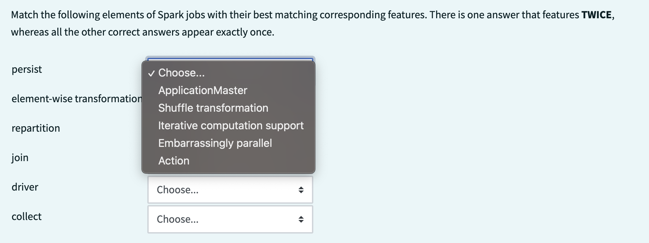Select ApplicationMaster from the open dropdown
649x243 pixels.
[203, 90]
